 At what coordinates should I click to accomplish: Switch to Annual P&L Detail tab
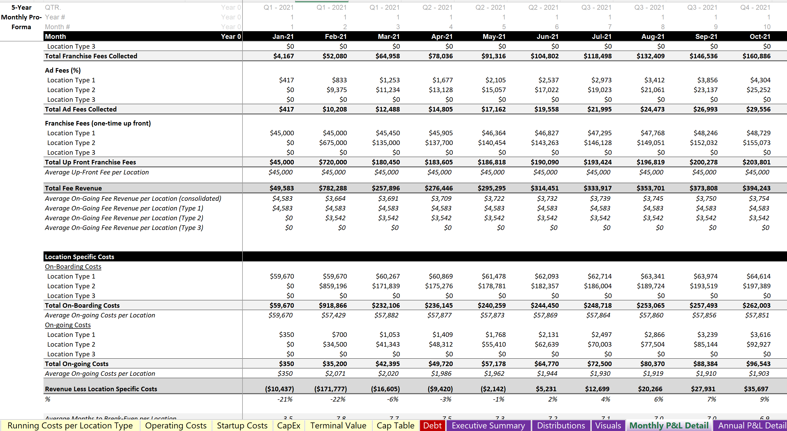(x=750, y=426)
